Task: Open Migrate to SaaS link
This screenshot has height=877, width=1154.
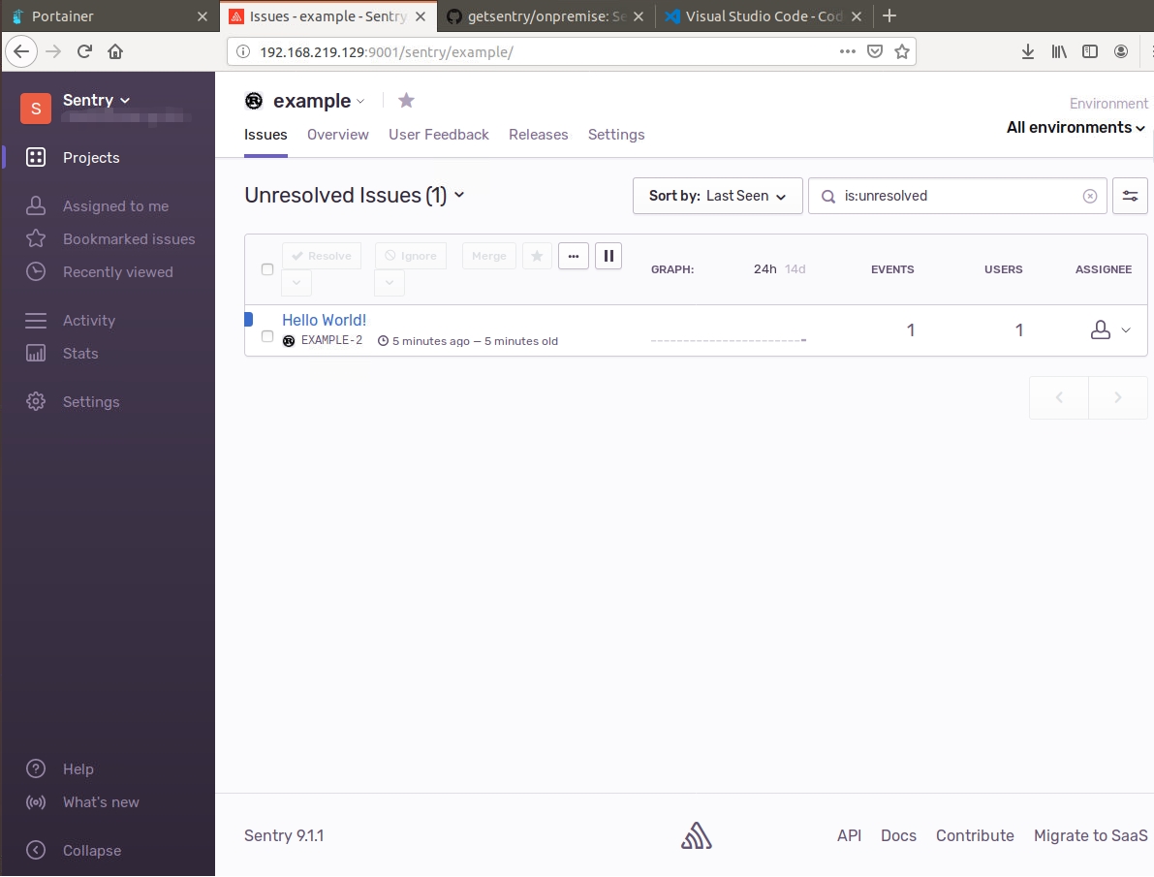Action: click(1090, 835)
